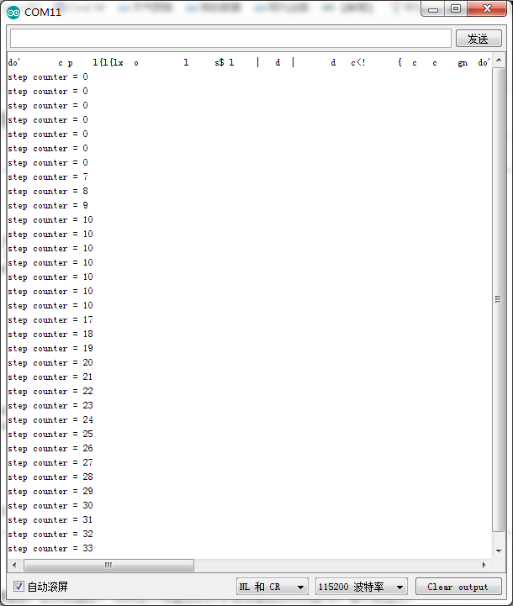
Task: Minimize the COM11 window
Action: [433, 9]
